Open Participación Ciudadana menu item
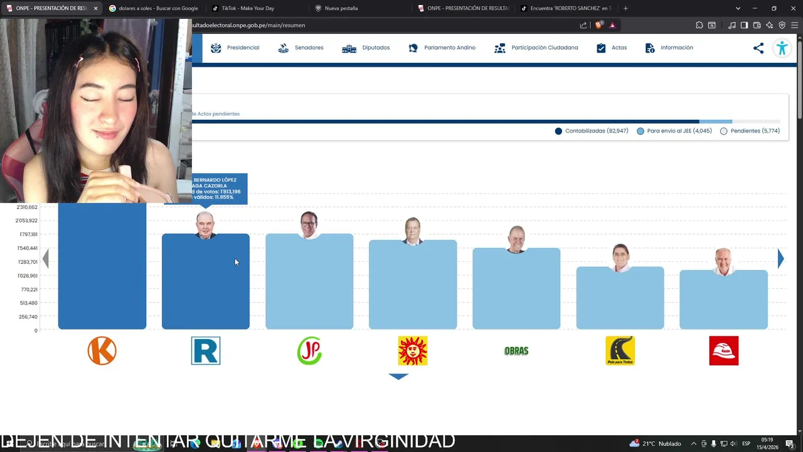This screenshot has width=803, height=452. pos(536,48)
